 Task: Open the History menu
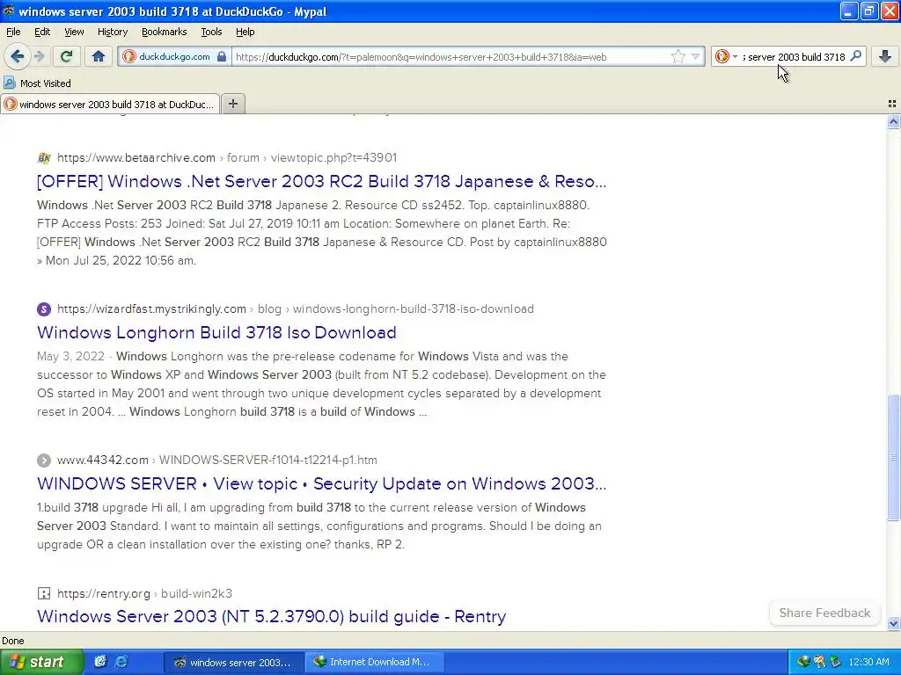pos(112,32)
